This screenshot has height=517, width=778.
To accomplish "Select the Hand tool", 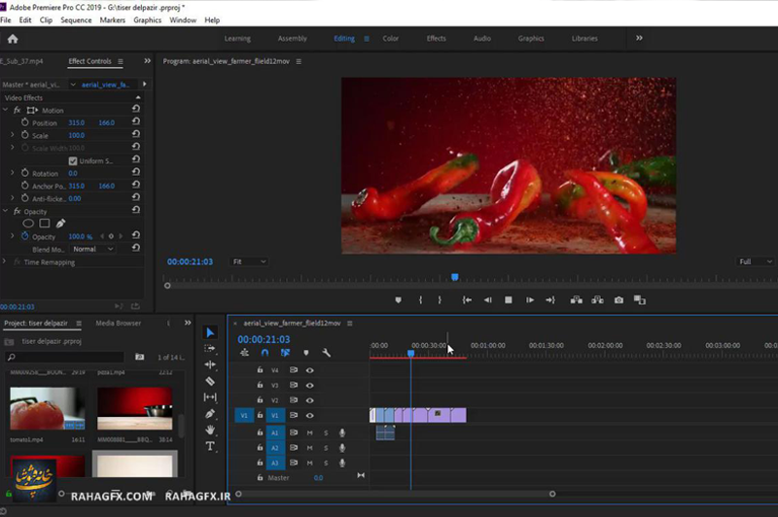I will [210, 430].
